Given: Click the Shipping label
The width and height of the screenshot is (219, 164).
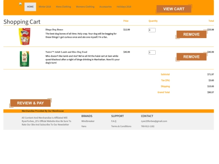Looking at the screenshot, I should (x=165, y=86).
